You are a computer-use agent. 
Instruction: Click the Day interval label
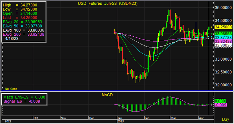[225, 119]
